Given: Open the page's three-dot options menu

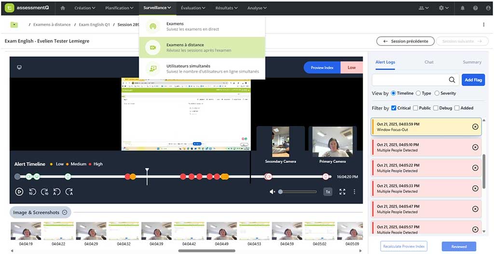Looking at the screenshot, I should click(483, 25).
